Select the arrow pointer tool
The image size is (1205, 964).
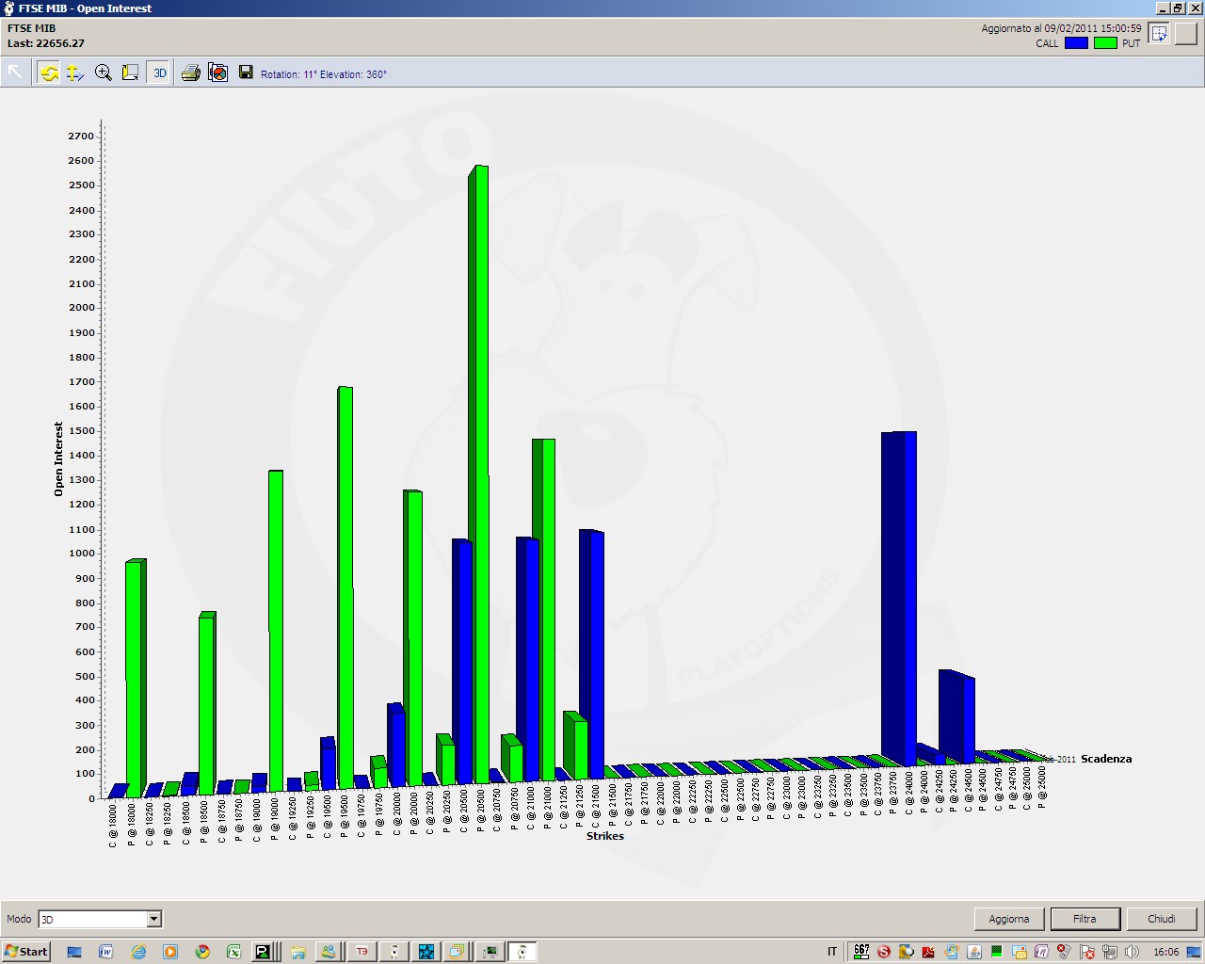[15, 72]
